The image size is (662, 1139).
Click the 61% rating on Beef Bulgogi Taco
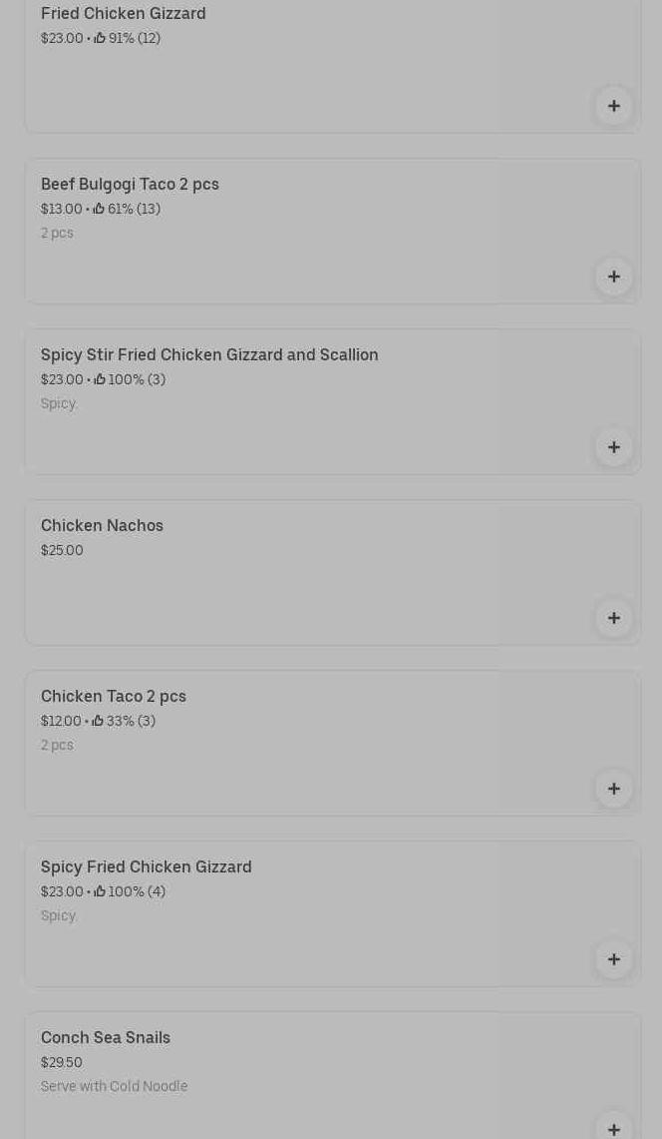(x=127, y=209)
